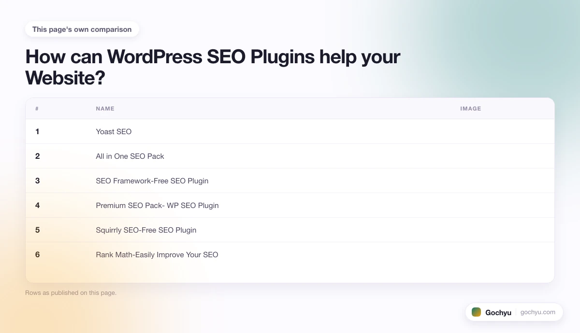Click the page heading about WordPress SEO Plugins
Screen dimensions: 580x333
point(213,67)
